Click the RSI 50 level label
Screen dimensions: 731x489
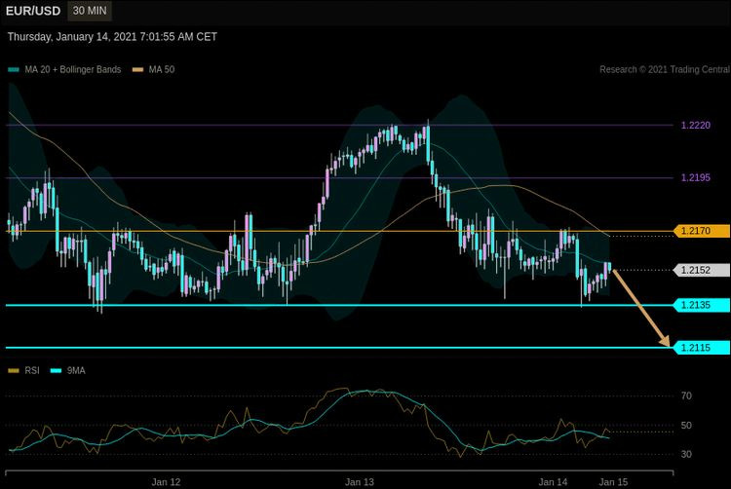click(686, 426)
